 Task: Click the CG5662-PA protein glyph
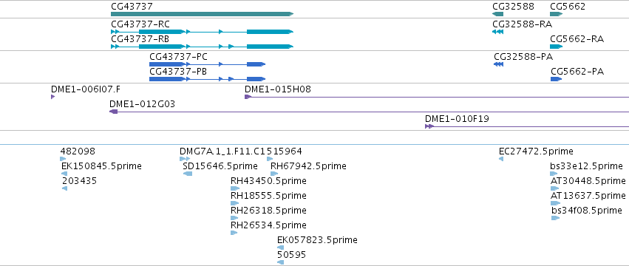click(557, 79)
